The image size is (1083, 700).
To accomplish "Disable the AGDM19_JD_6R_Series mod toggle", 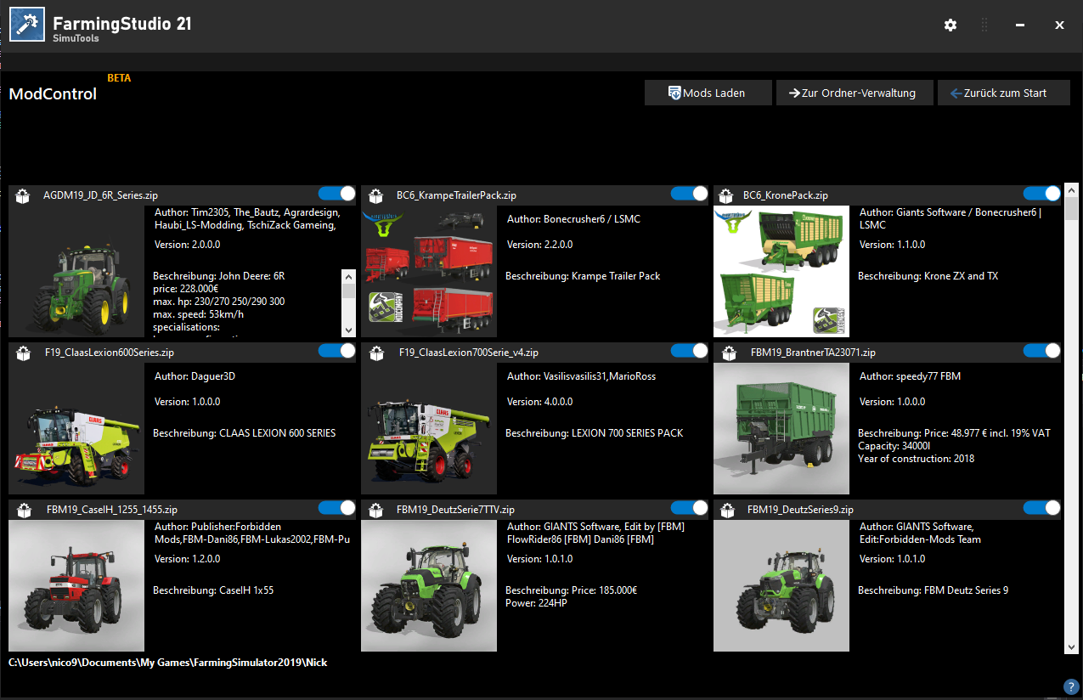I will pyautogui.click(x=337, y=194).
